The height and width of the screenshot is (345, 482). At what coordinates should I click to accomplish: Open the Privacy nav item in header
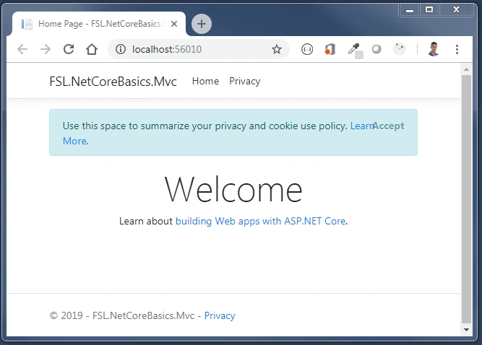245,82
